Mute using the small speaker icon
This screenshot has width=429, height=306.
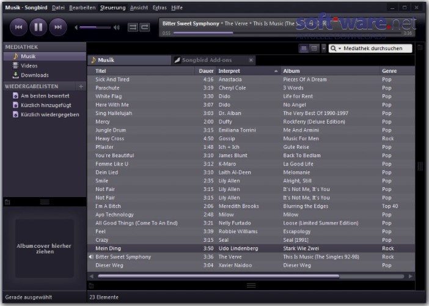76,27
